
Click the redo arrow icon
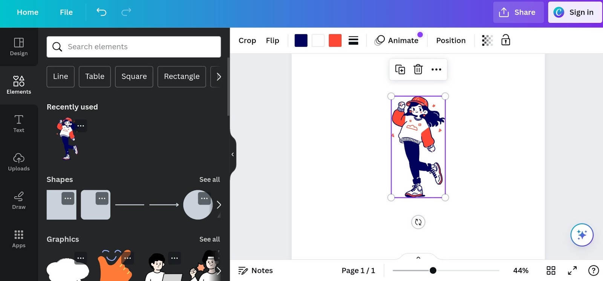pyautogui.click(x=126, y=12)
